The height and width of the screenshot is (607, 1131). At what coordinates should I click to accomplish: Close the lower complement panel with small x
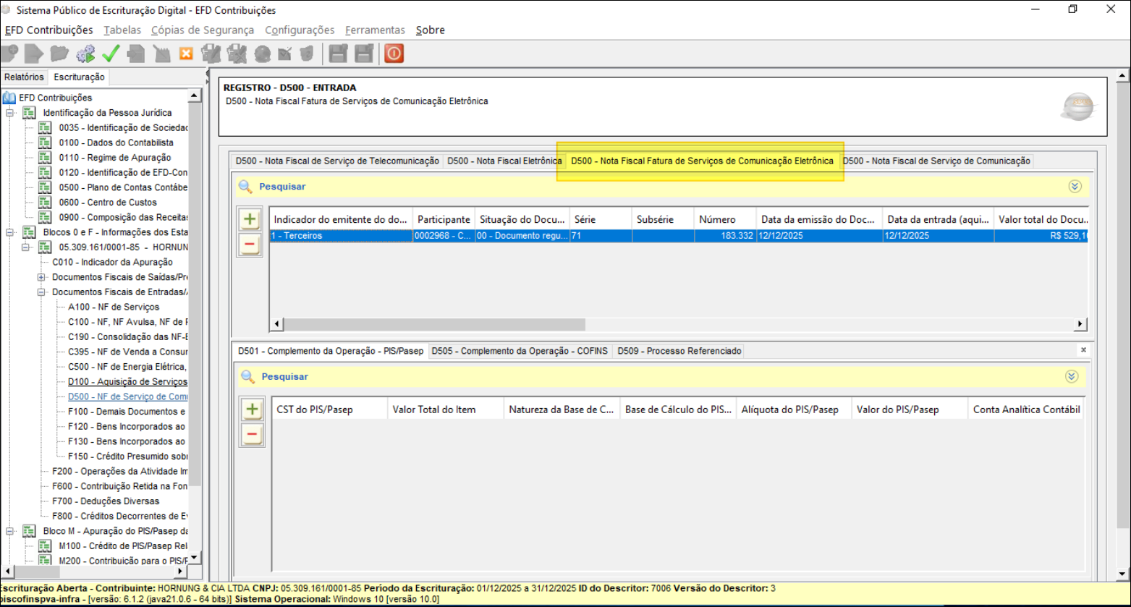pos(1083,350)
